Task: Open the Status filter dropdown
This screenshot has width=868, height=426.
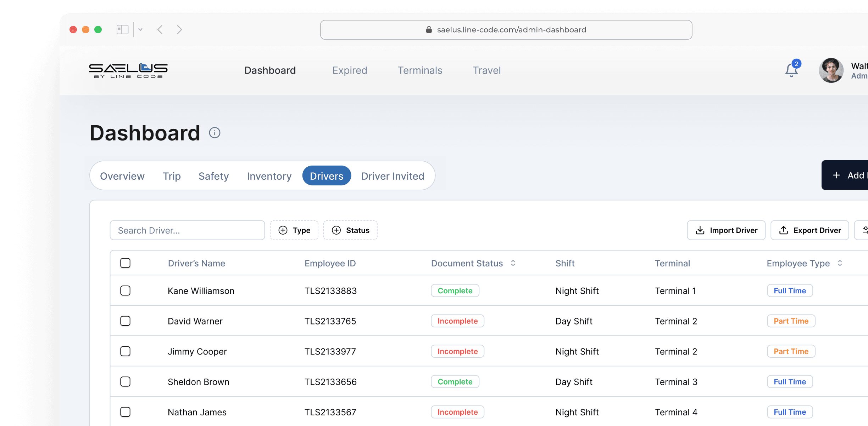Action: (350, 230)
